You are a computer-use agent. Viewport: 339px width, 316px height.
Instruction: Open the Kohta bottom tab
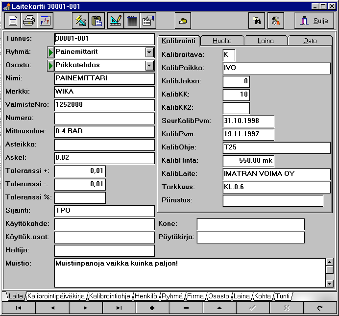point(263,296)
